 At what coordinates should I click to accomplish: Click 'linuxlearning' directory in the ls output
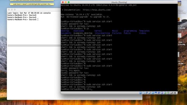coord(102,33)
